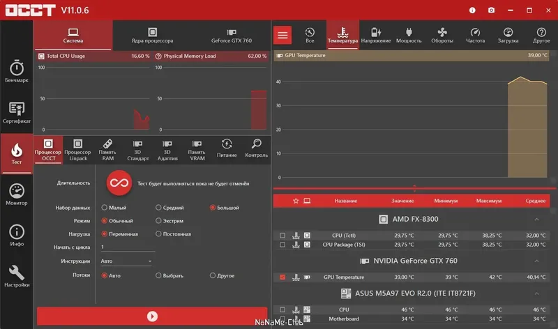The image size is (558, 329).
Task: Switch to the Ядра процессора tab
Action: point(152,36)
